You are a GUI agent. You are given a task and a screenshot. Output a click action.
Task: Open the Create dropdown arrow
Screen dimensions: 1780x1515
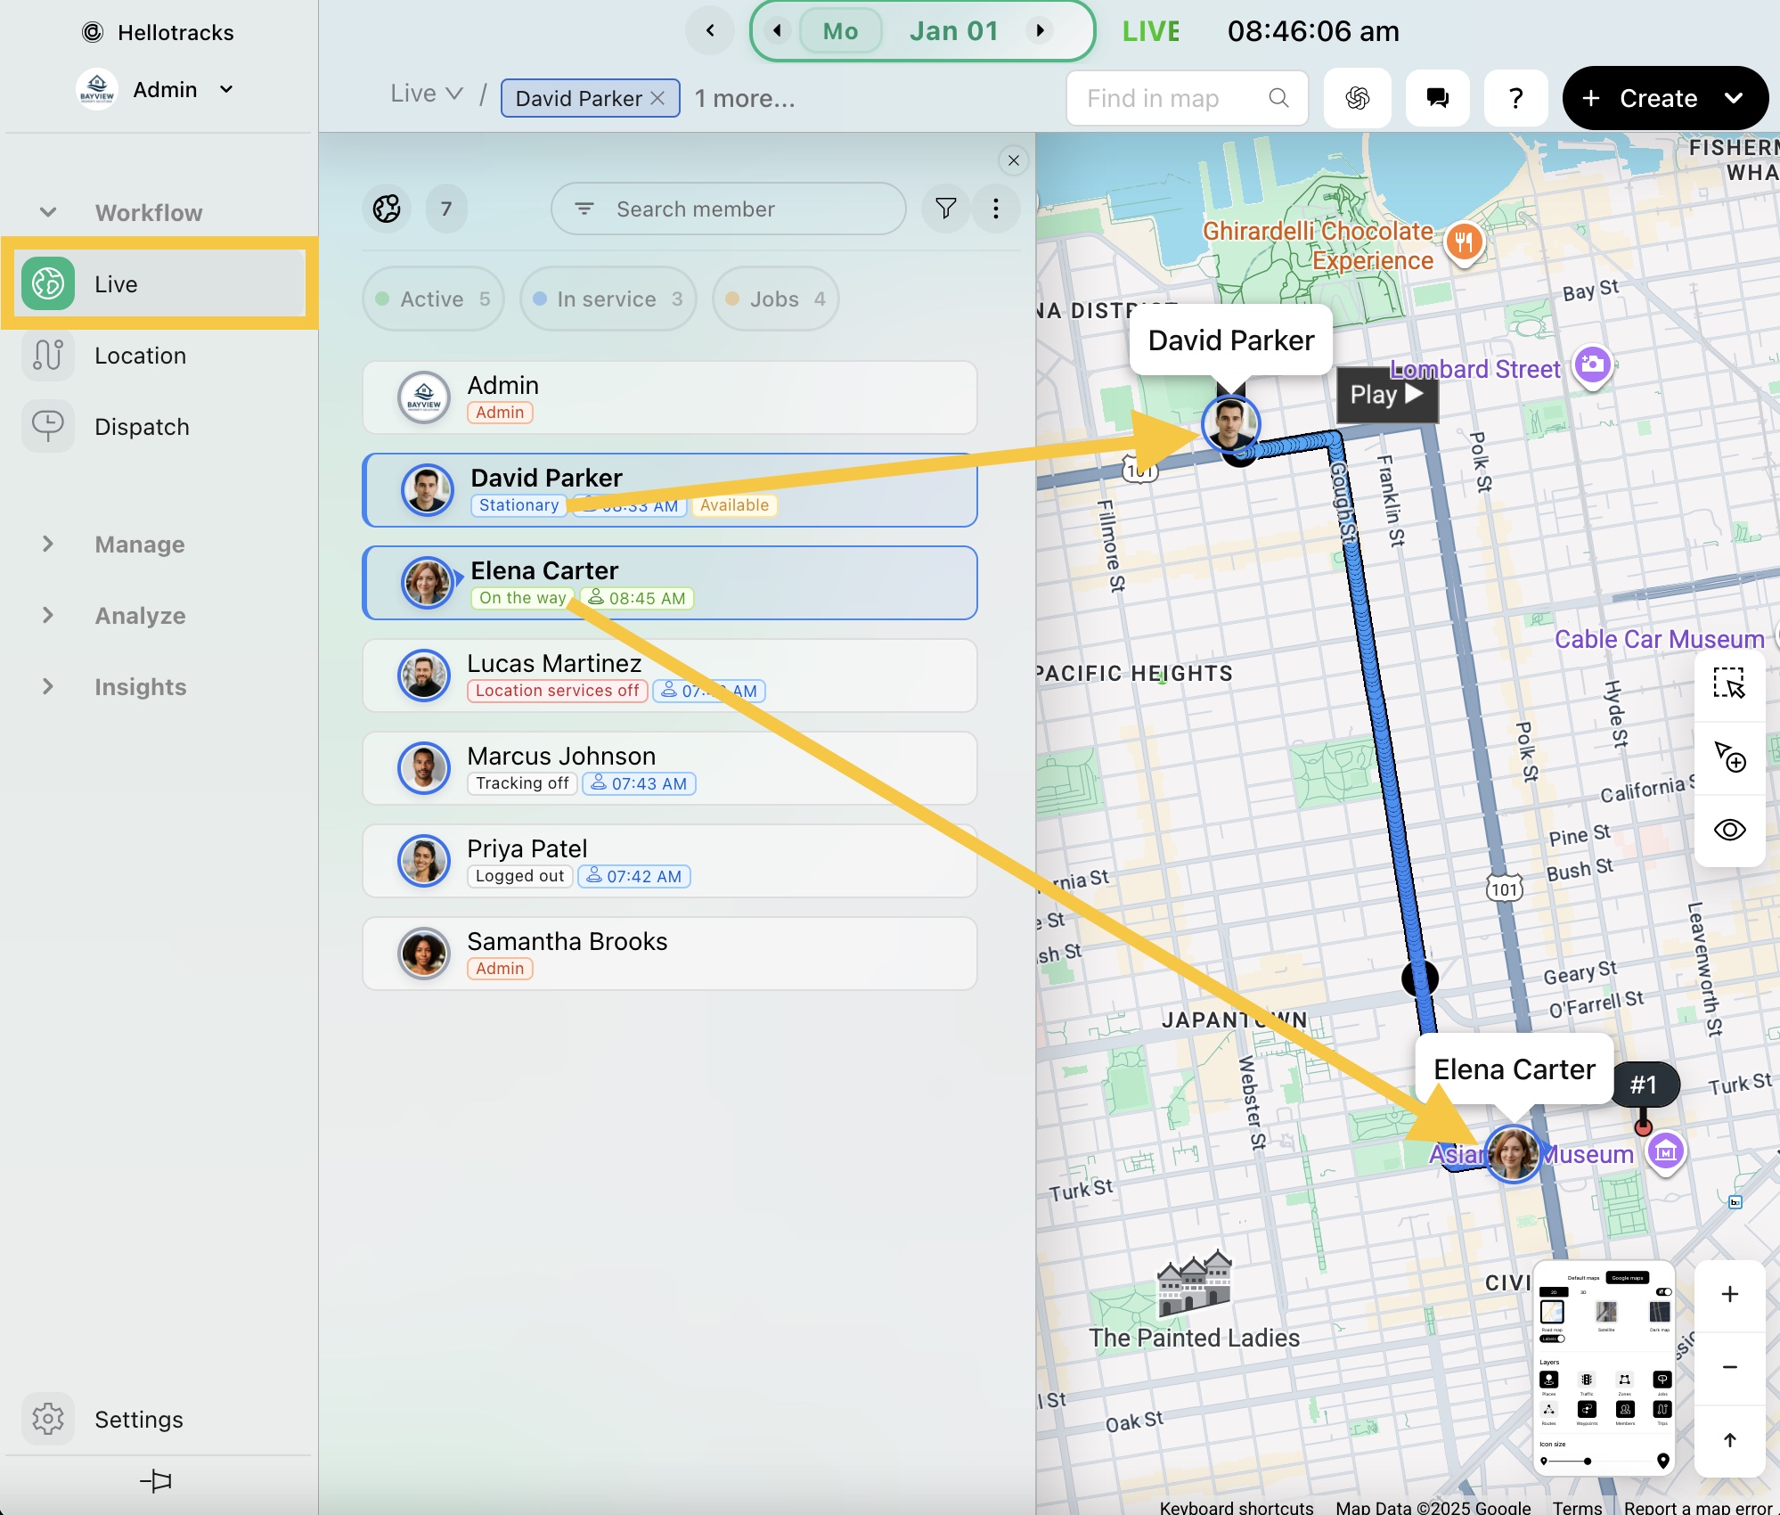click(x=1734, y=98)
